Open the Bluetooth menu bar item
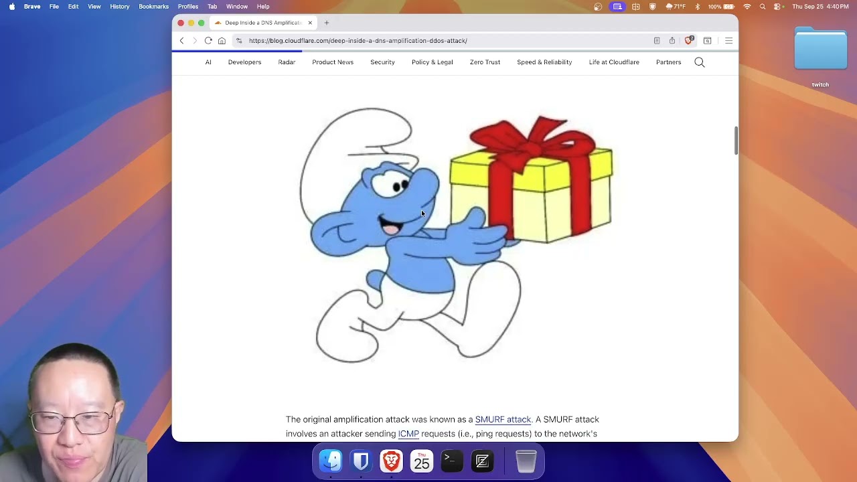857x482 pixels. (697, 7)
